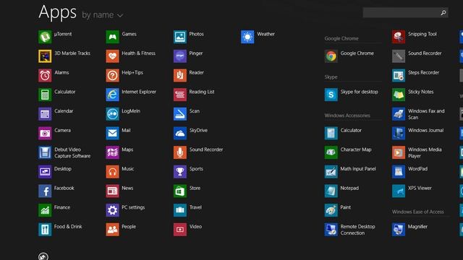Screen dimensions: 463x260
Task: Open Character Map icon
Action: coord(331,152)
